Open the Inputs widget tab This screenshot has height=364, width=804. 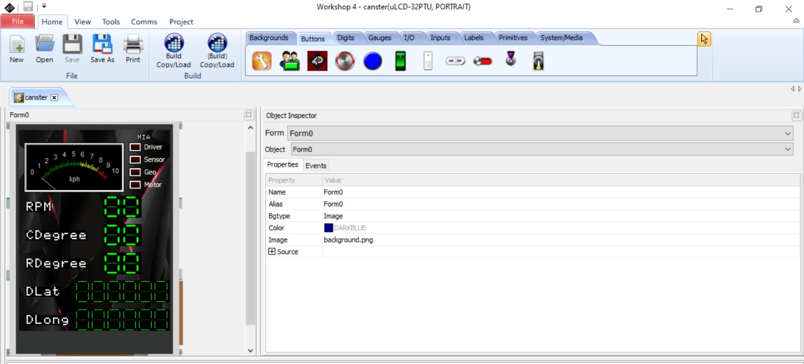tap(440, 38)
